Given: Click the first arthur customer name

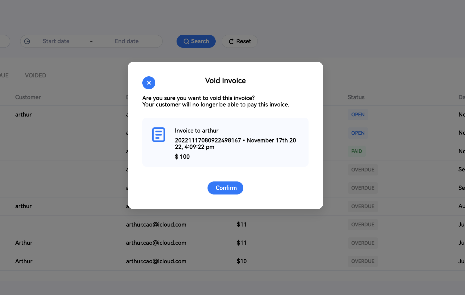Looking at the screenshot, I should 23,115.
